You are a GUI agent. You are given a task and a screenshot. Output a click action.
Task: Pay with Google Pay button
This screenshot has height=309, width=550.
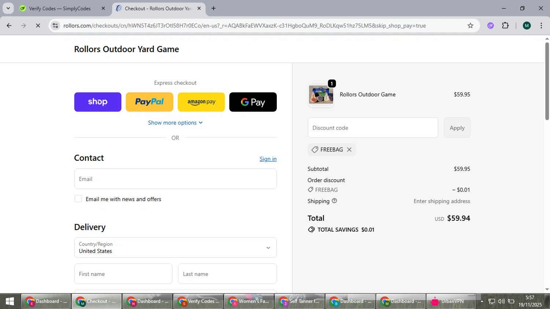pyautogui.click(x=253, y=102)
